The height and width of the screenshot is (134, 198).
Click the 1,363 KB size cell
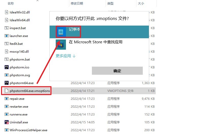click(x=148, y=83)
